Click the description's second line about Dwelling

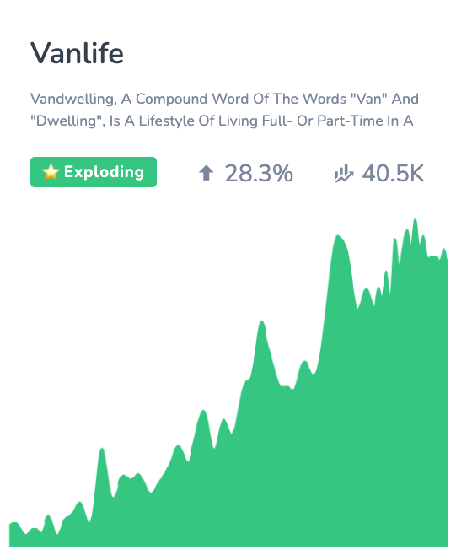(222, 121)
